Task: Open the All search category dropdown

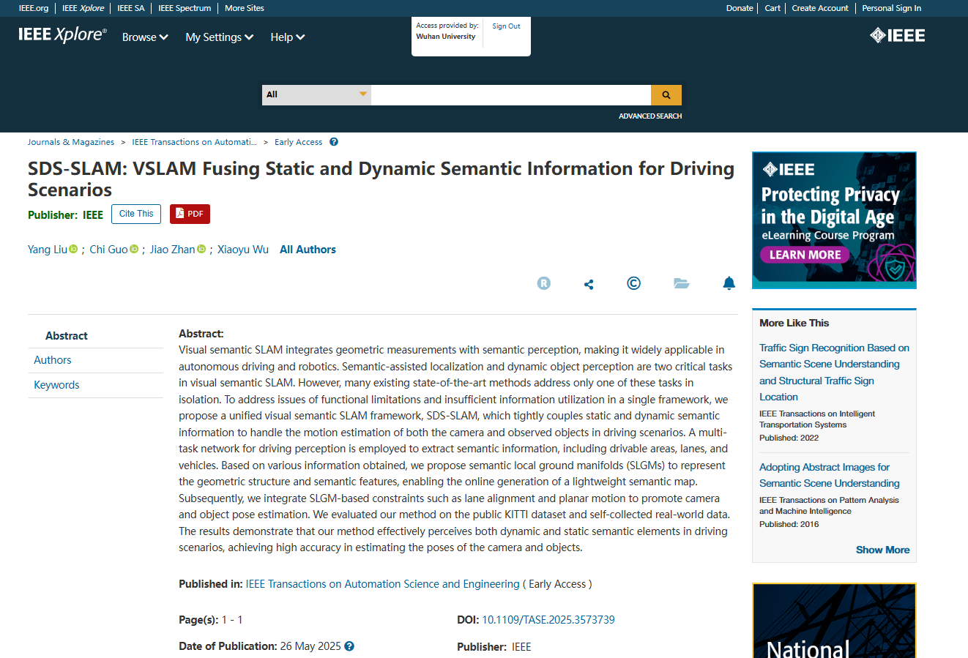Action: tap(316, 95)
